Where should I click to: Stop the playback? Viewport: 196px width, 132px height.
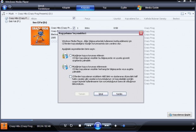pyautogui.click(x=80, y=125)
